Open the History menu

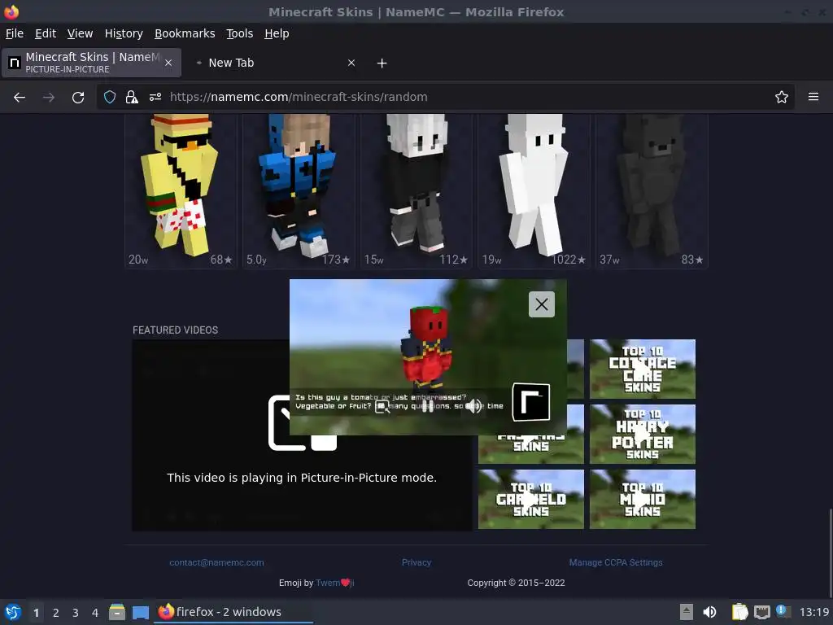point(124,33)
